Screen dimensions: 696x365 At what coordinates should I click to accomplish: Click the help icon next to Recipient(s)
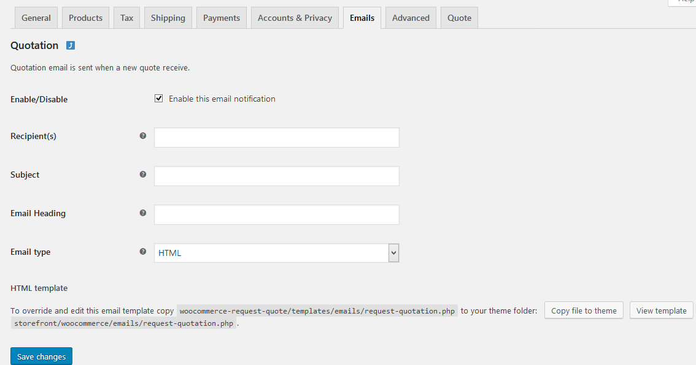142,135
